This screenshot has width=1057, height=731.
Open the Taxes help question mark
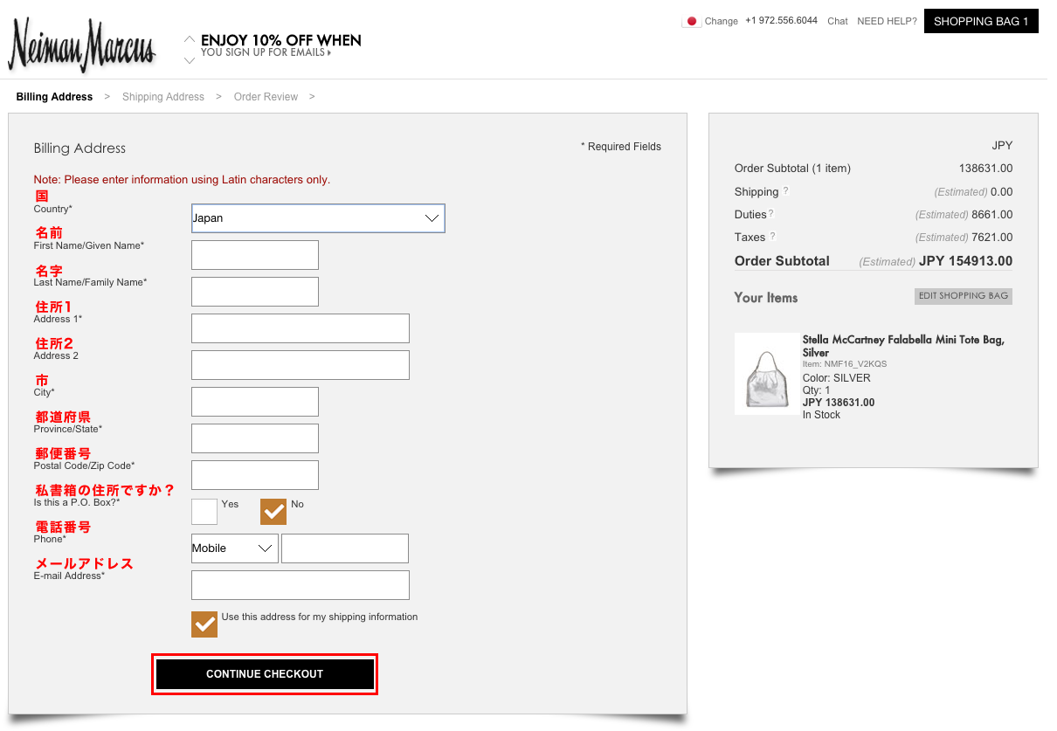(772, 236)
